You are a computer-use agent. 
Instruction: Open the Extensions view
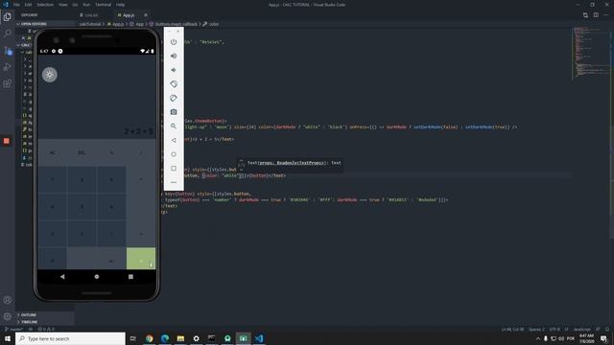(x=7, y=83)
